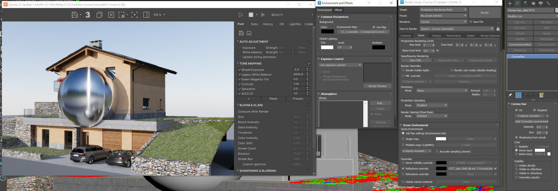Open the Modify tab icon in command panel
Viewport: 558px width, 191px height.
(x=517, y=3)
